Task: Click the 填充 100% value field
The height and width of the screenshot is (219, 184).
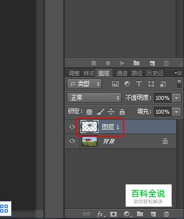Action: [x=163, y=112]
